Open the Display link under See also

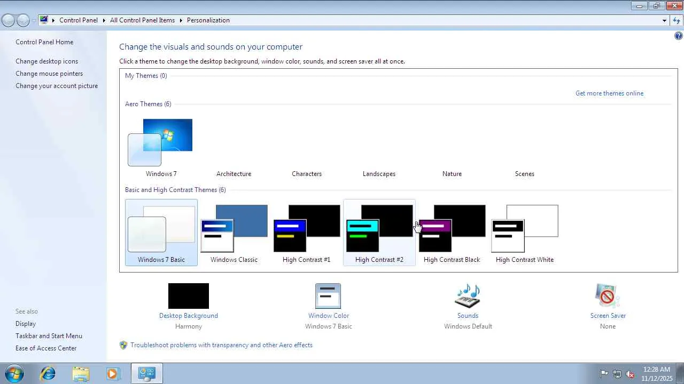click(x=26, y=324)
